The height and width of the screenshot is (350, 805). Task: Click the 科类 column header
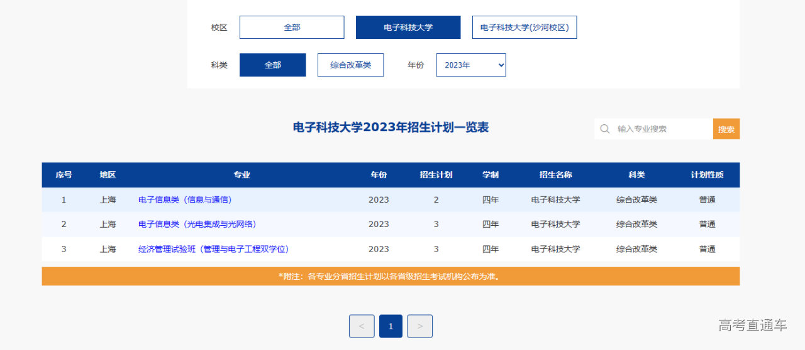coord(636,175)
